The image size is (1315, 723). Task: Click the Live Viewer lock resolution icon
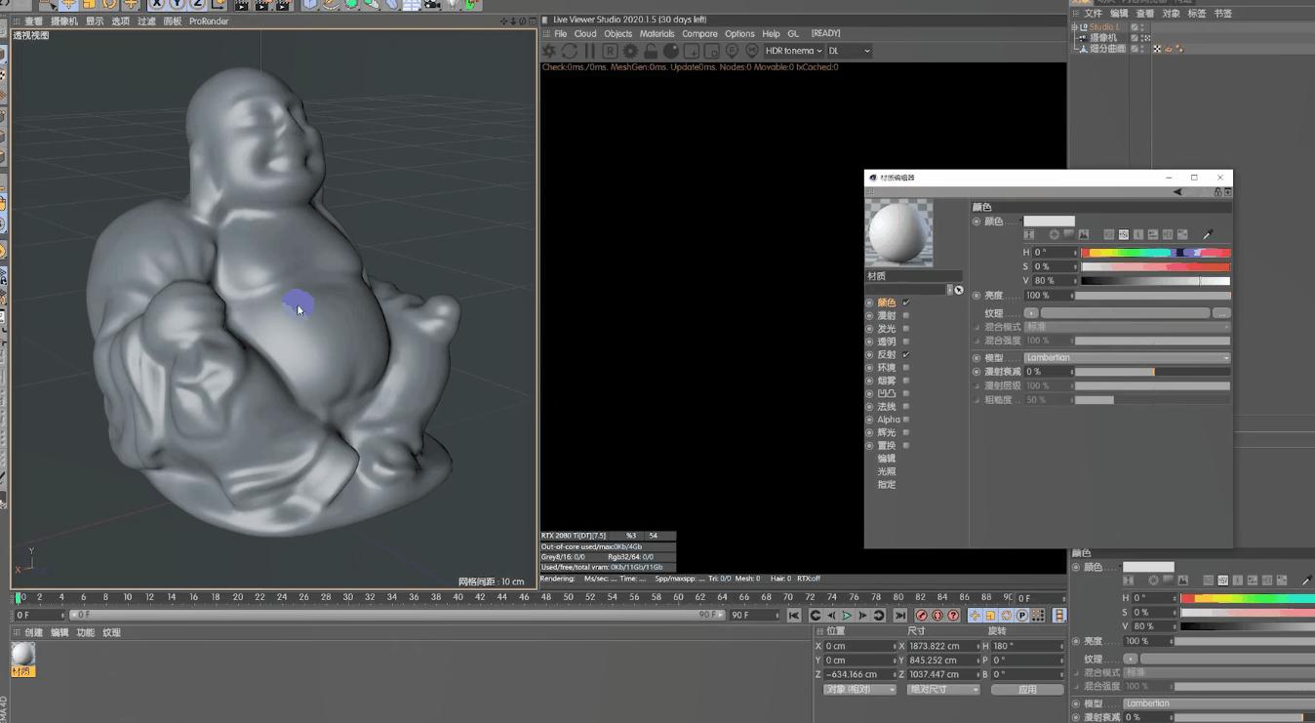[651, 51]
